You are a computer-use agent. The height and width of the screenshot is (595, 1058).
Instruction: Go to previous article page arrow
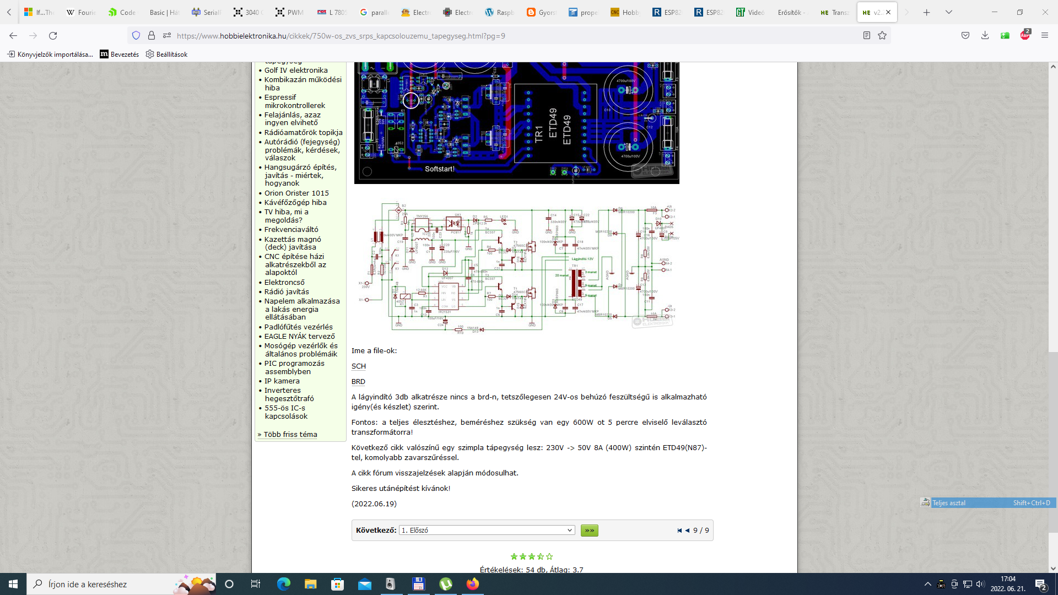tap(687, 531)
